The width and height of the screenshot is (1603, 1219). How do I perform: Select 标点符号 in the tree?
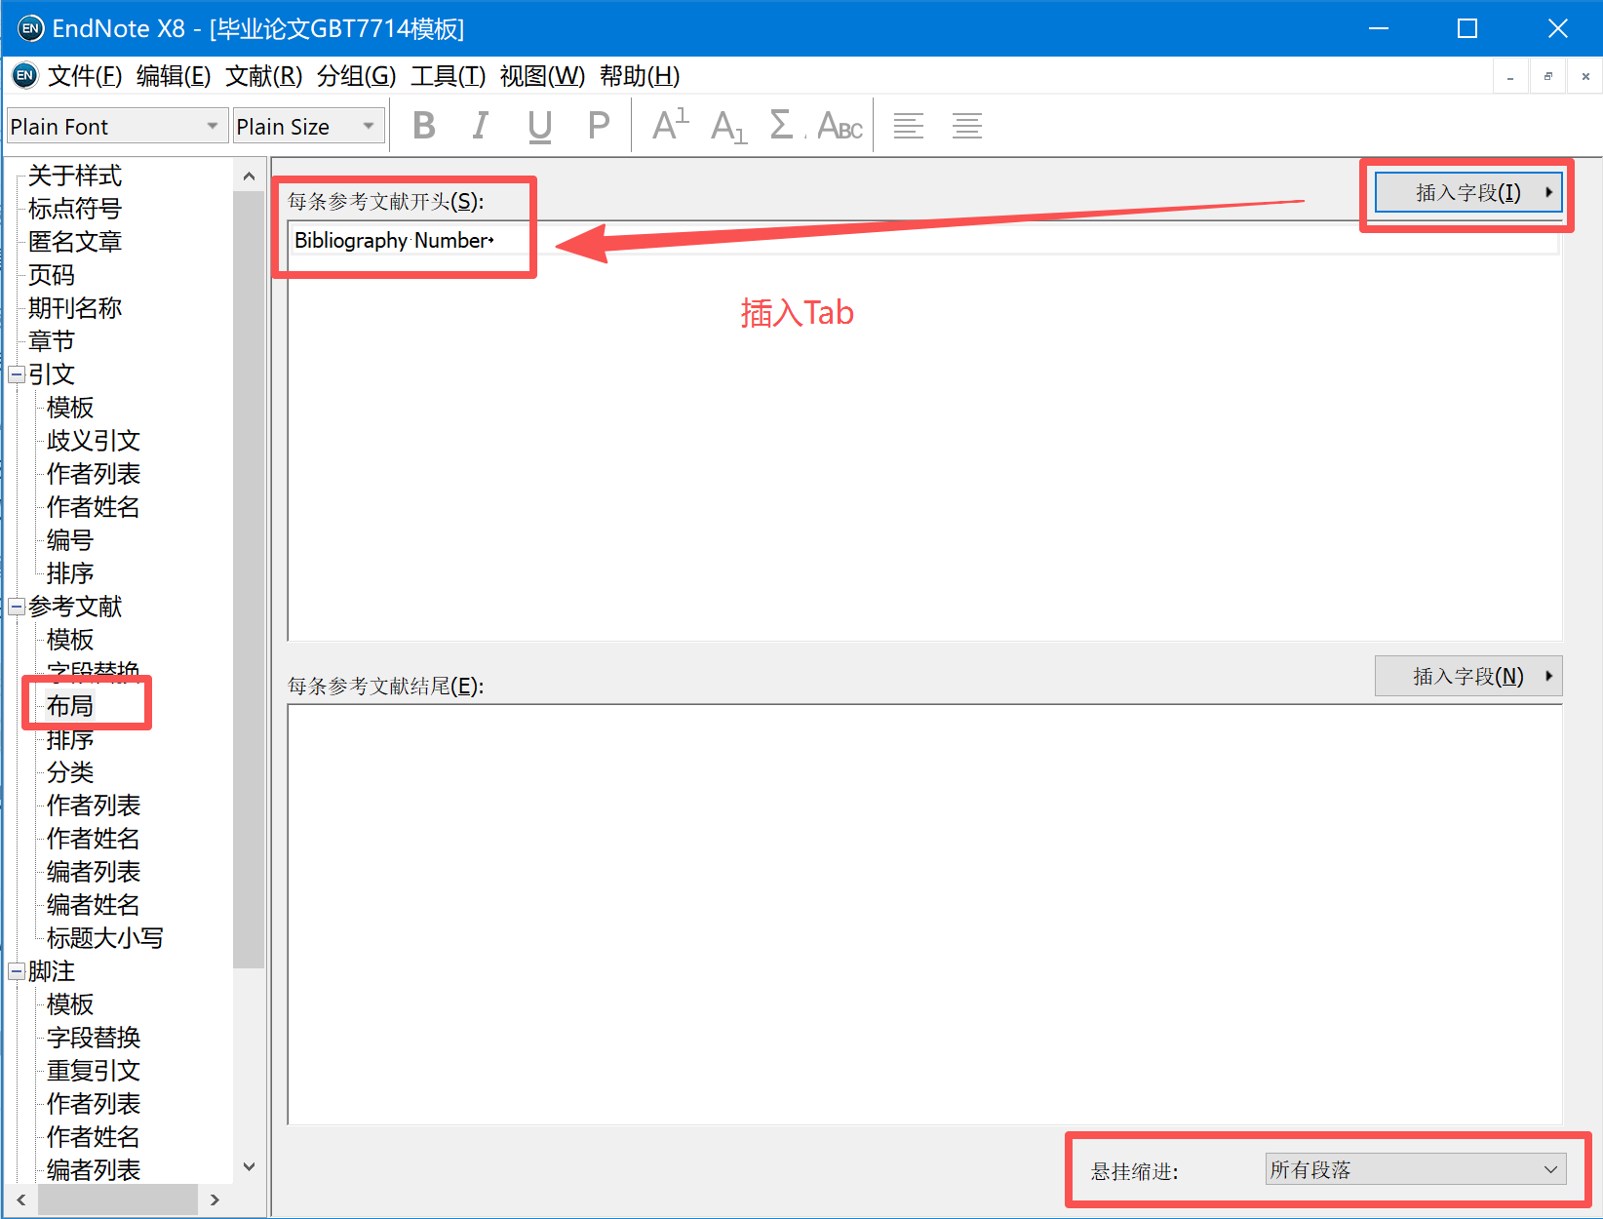point(75,209)
